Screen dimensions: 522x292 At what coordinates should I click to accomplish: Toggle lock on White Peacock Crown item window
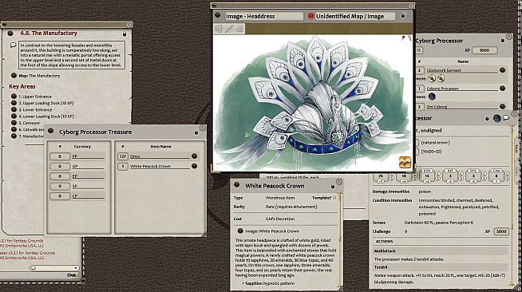(x=332, y=186)
